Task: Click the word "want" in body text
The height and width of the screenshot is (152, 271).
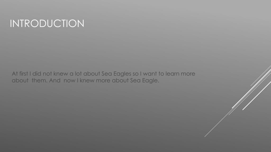Action: 150,74
